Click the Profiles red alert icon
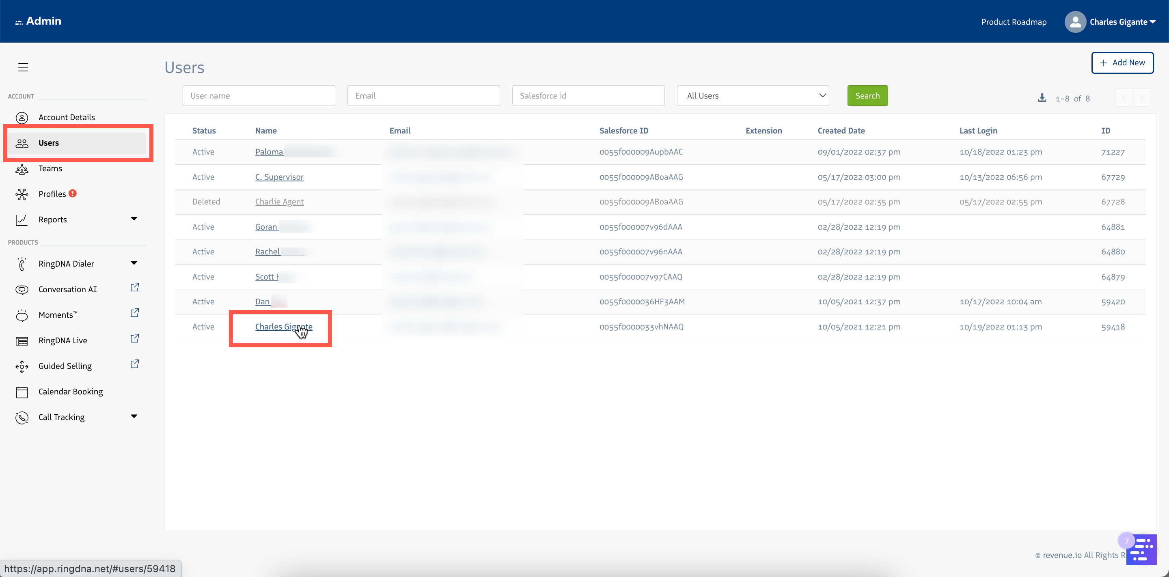 73,194
